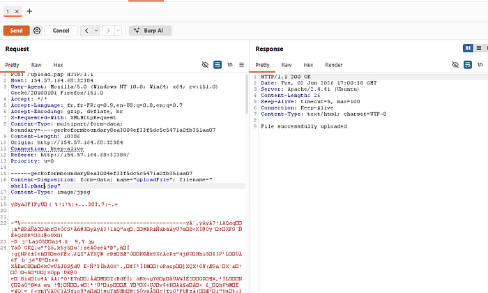Click the Response panel title

point(269,49)
